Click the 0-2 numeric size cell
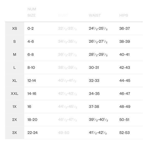 point(31,28)
